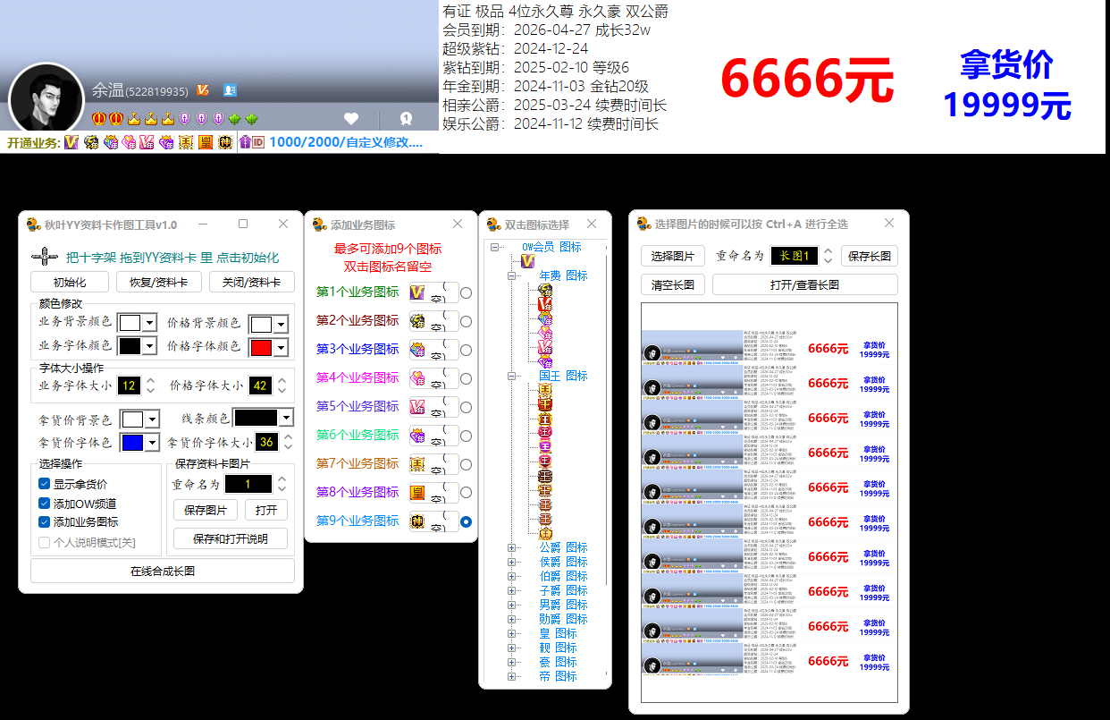Click the crosshair drag icon

44,257
